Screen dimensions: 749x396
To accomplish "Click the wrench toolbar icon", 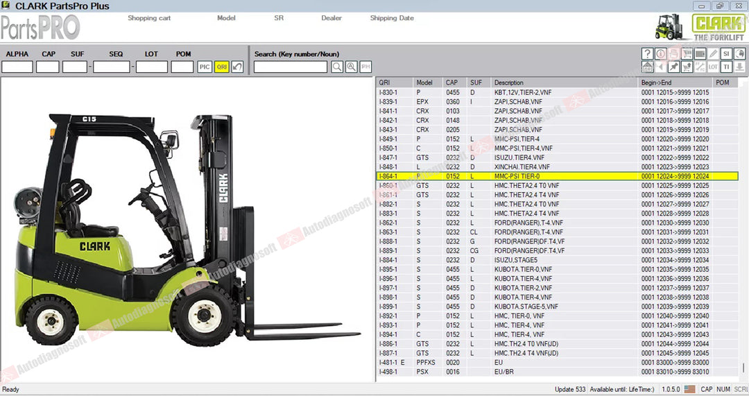I will [x=700, y=67].
